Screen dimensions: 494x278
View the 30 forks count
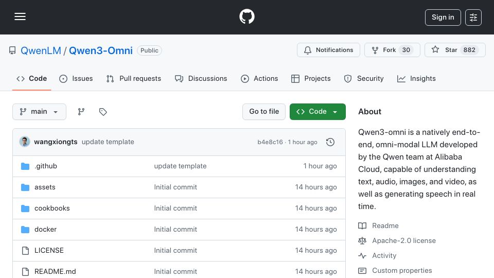pyautogui.click(x=406, y=50)
